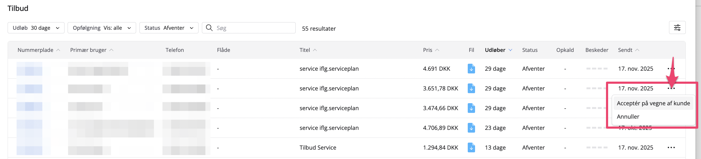
Task: Download the file for the 3.474,66 DKK offer
Action: coord(471,108)
